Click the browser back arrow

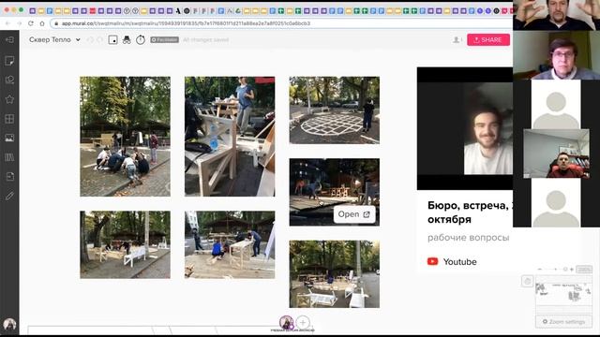7,23
